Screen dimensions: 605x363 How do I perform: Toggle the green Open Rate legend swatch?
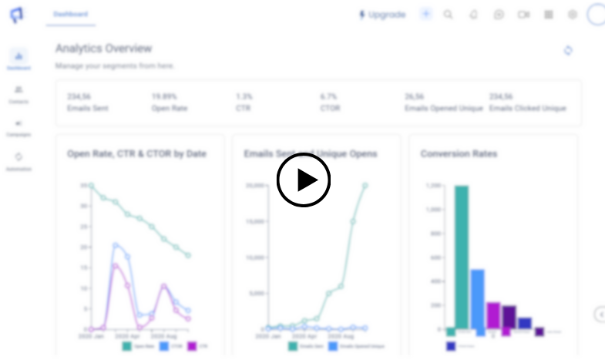(x=128, y=346)
